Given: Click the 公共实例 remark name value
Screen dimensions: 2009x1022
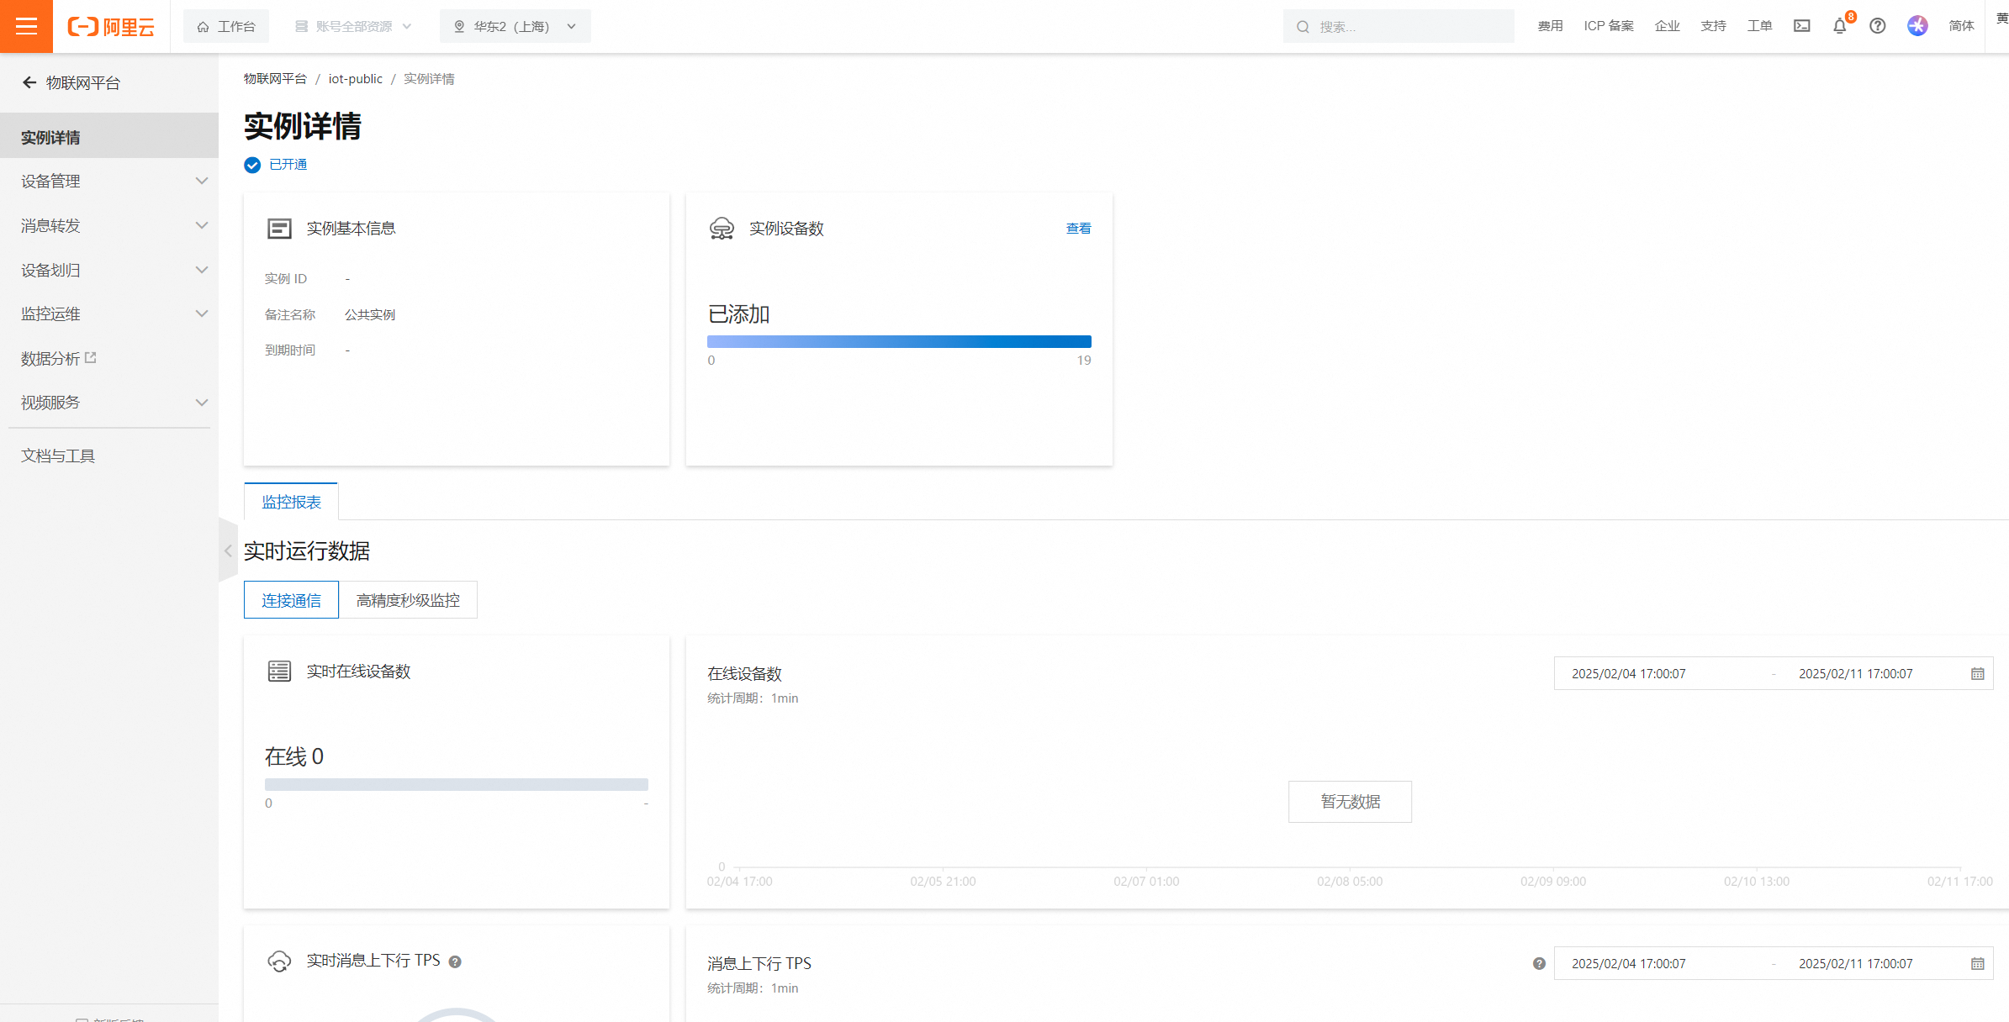Looking at the screenshot, I should [x=370, y=314].
